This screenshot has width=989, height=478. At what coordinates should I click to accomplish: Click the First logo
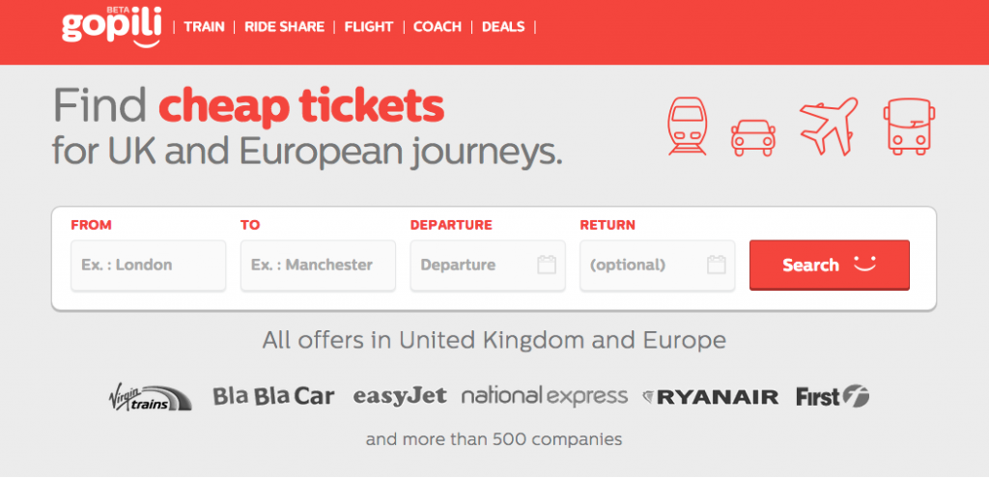click(x=833, y=396)
